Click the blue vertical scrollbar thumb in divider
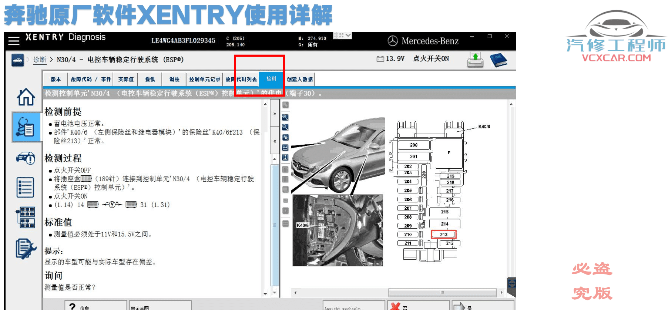Viewport: 668px width, 310px height. tap(275, 225)
